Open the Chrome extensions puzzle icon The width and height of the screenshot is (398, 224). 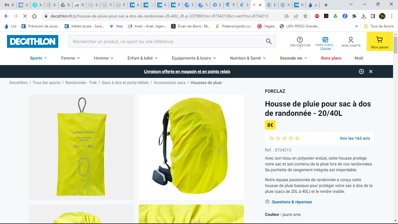[x=354, y=16]
